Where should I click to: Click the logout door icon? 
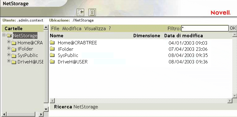[x=80, y=12]
